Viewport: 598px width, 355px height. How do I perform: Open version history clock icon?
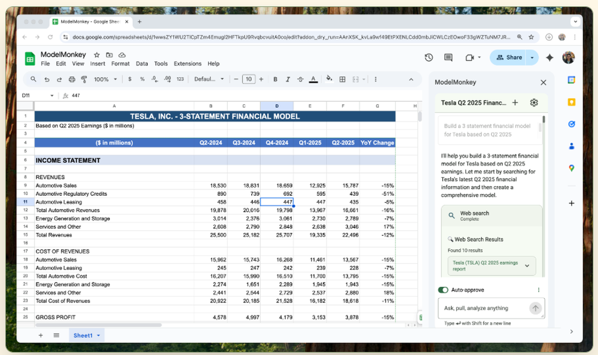(429, 57)
